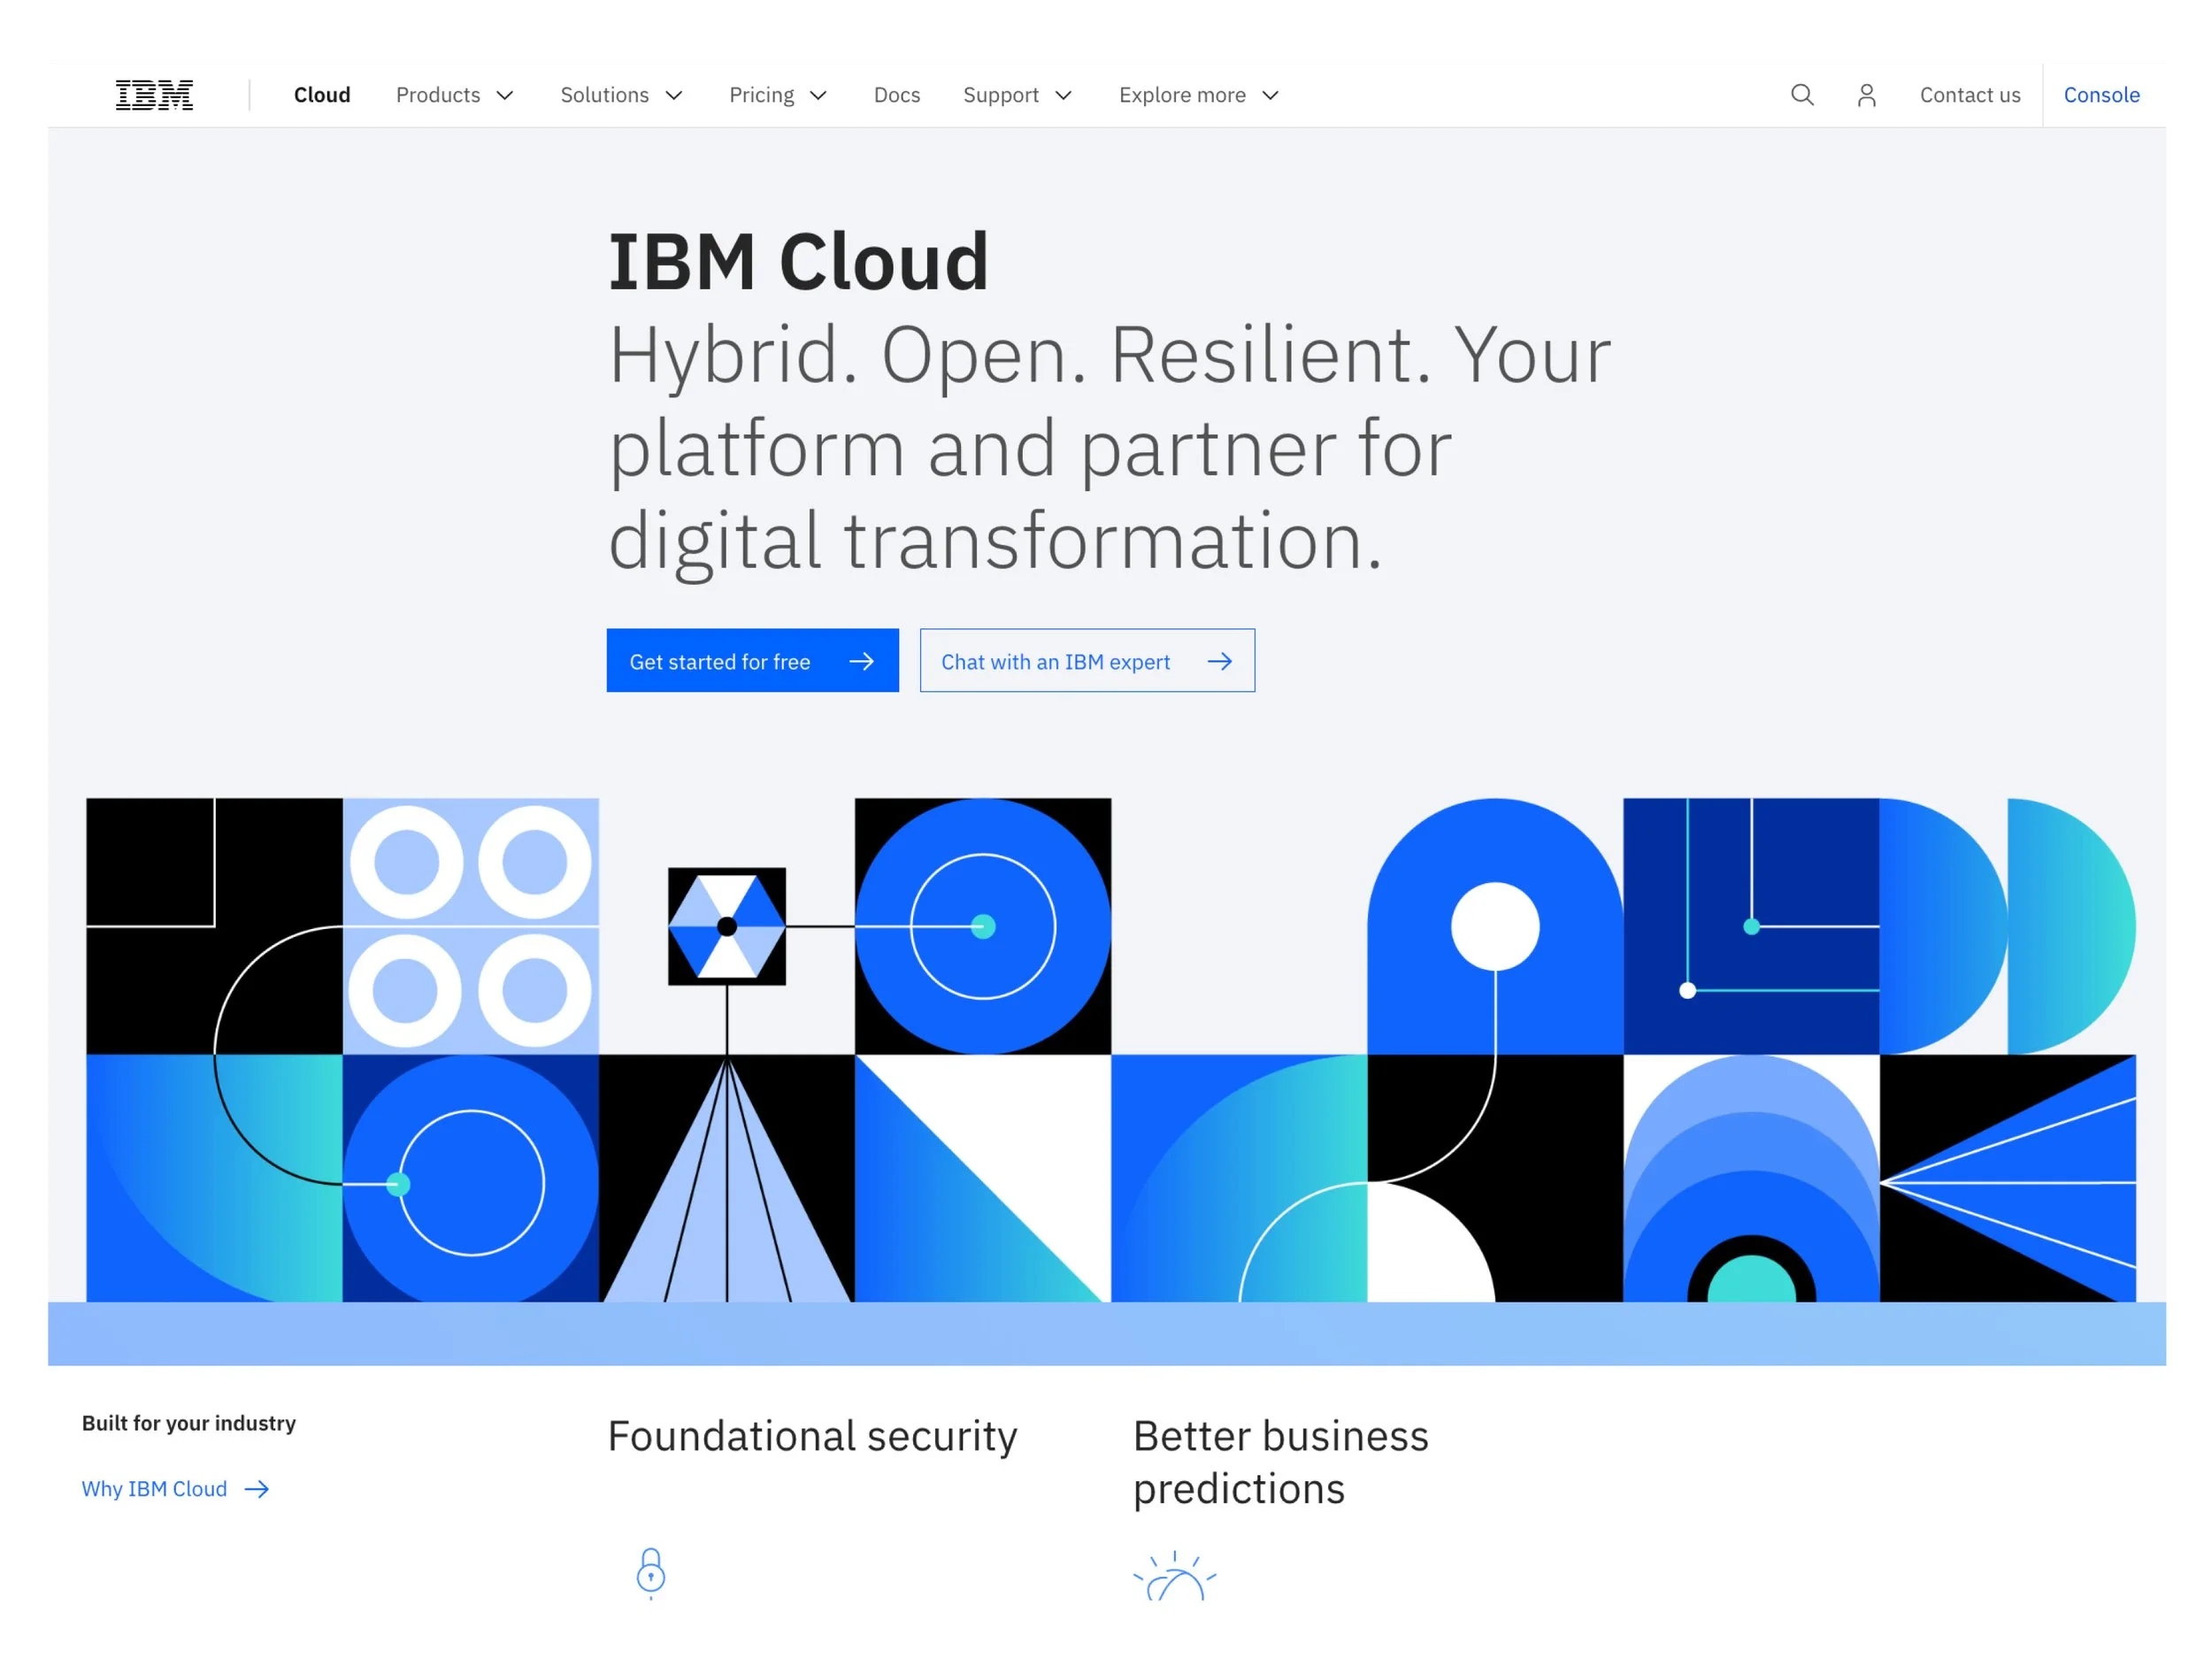Click the IBM Cloud hero title
Viewport: 2212px width, 1659px height.
pyautogui.click(x=798, y=262)
